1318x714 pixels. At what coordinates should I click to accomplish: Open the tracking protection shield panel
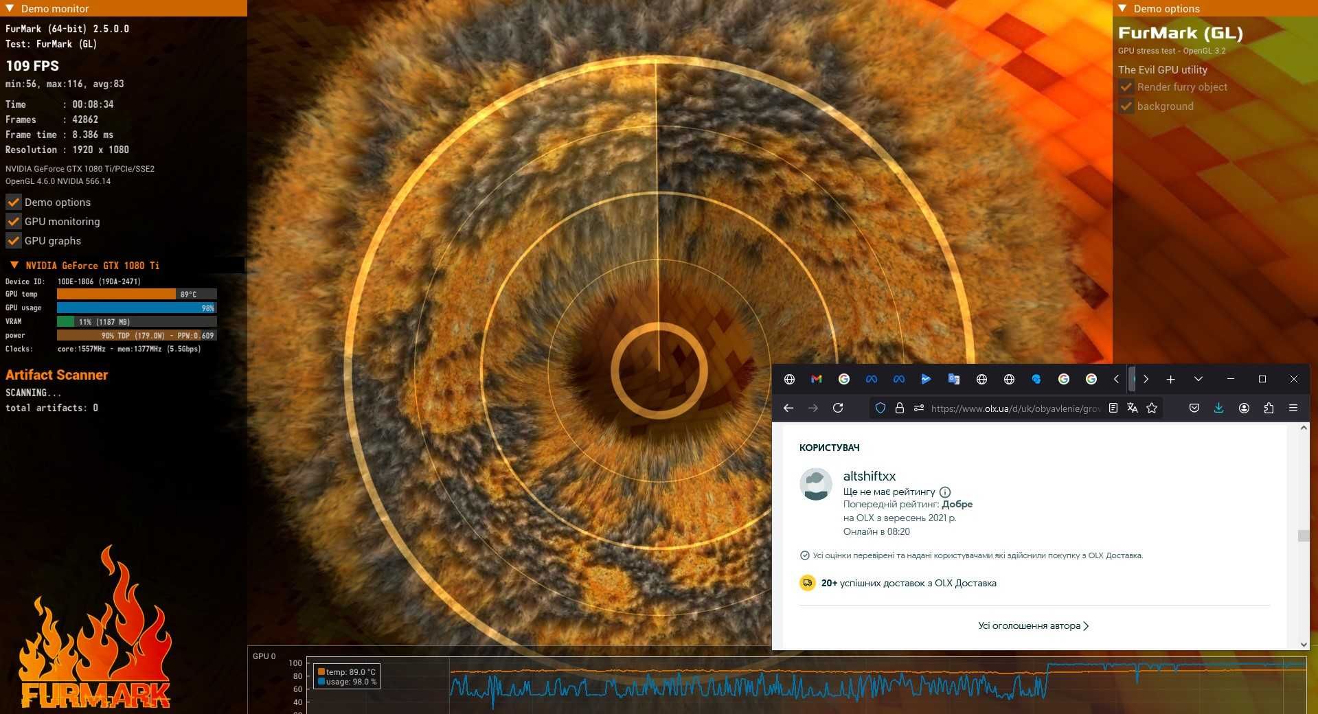point(880,408)
